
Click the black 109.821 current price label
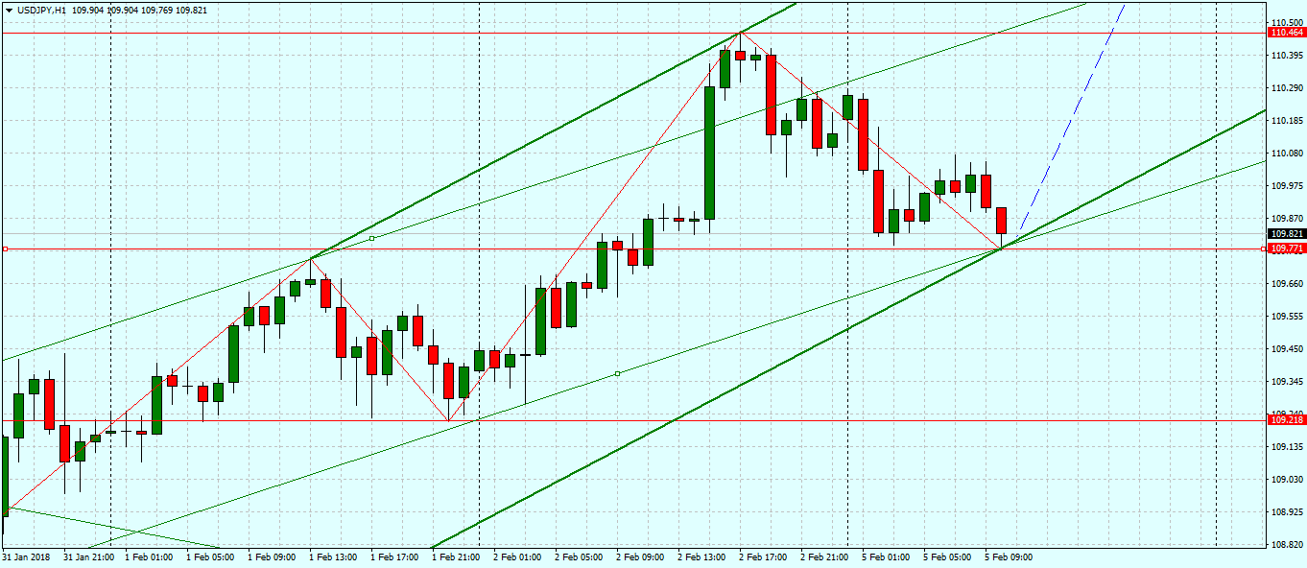click(x=1286, y=233)
